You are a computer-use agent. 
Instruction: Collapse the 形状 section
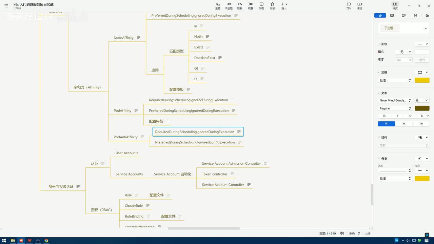[x=379, y=44]
